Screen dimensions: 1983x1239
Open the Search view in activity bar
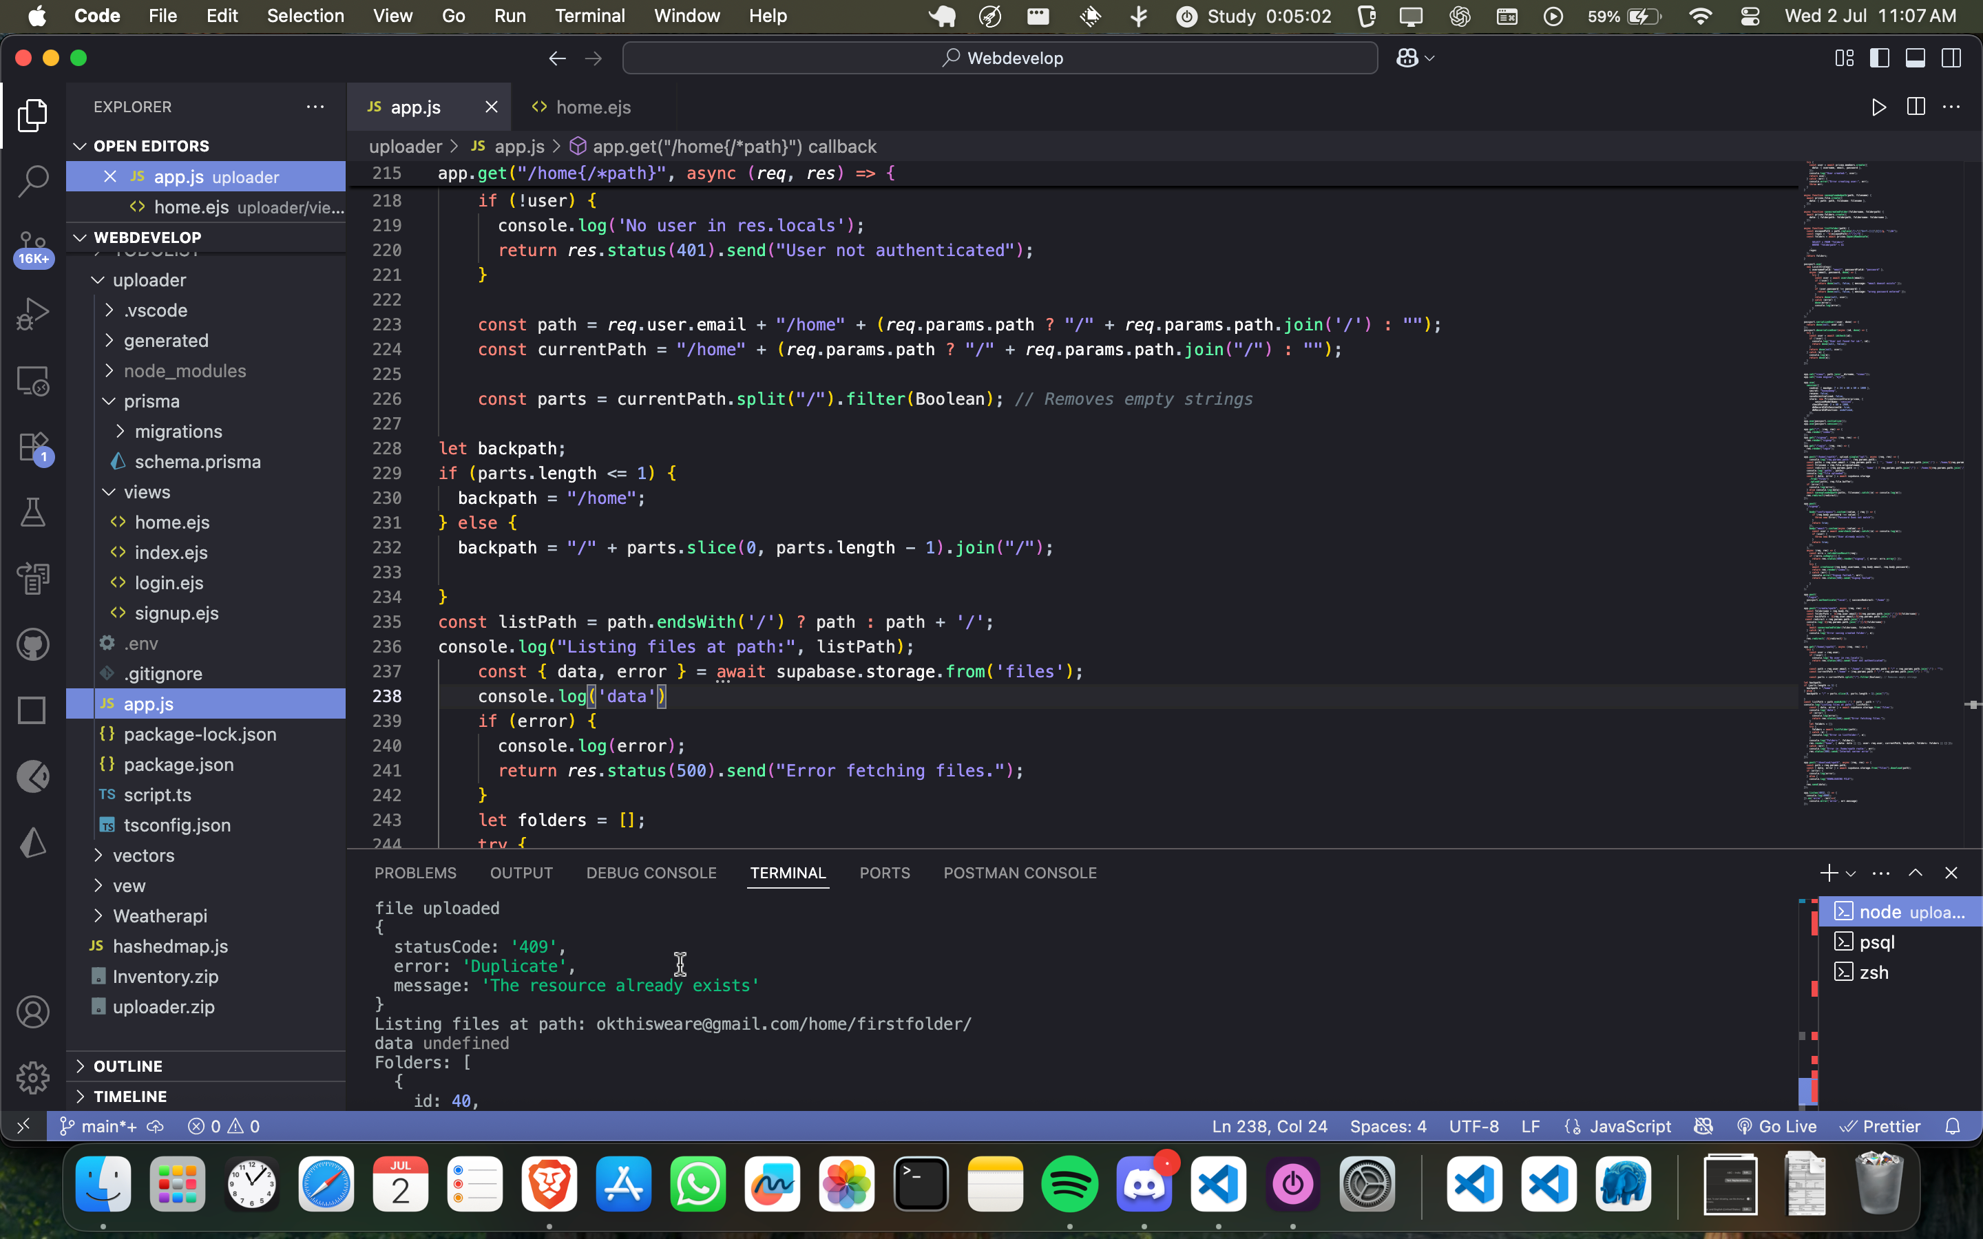(33, 181)
